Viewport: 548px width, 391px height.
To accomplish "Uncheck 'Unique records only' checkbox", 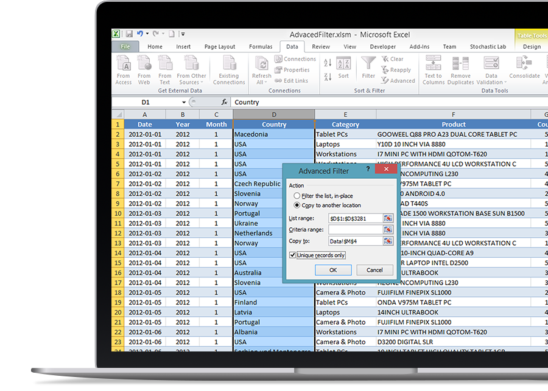I will [x=293, y=255].
